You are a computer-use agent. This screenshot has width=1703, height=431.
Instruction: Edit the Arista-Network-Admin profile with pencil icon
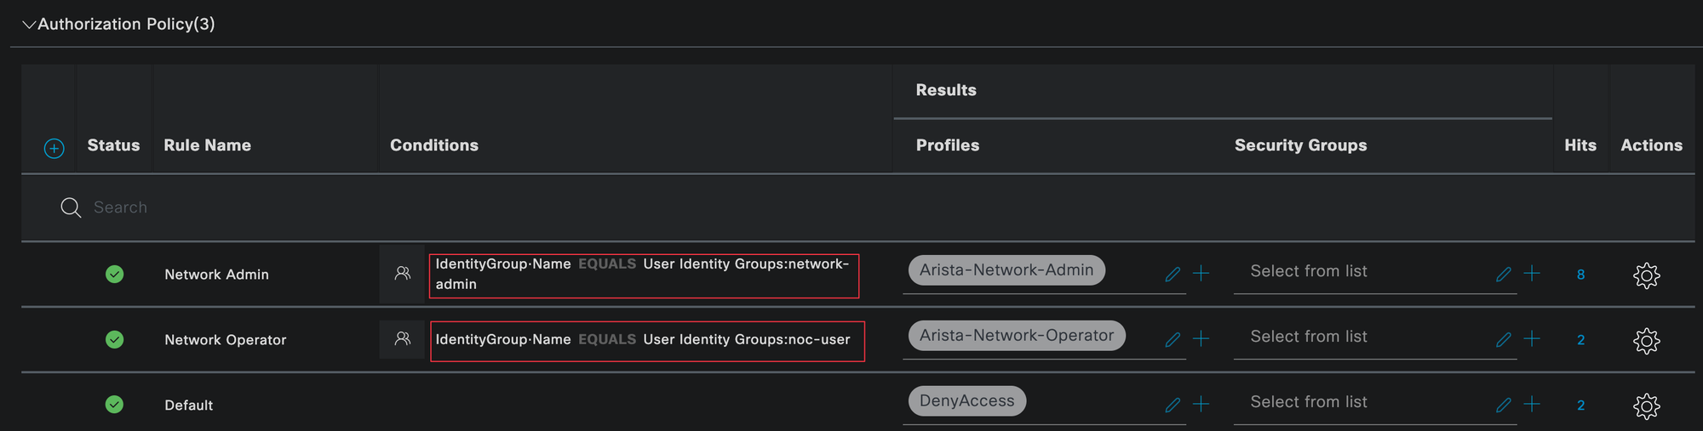(1173, 274)
